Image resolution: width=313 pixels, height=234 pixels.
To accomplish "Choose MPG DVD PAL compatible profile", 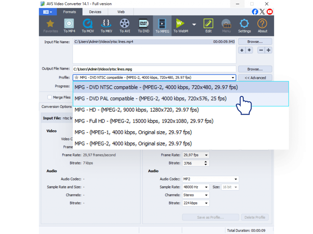I will pyautogui.click(x=181, y=99).
